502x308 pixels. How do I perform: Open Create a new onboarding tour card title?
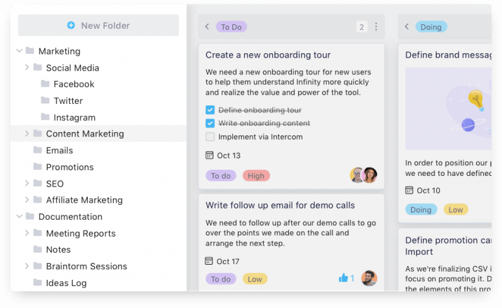pyautogui.click(x=268, y=55)
